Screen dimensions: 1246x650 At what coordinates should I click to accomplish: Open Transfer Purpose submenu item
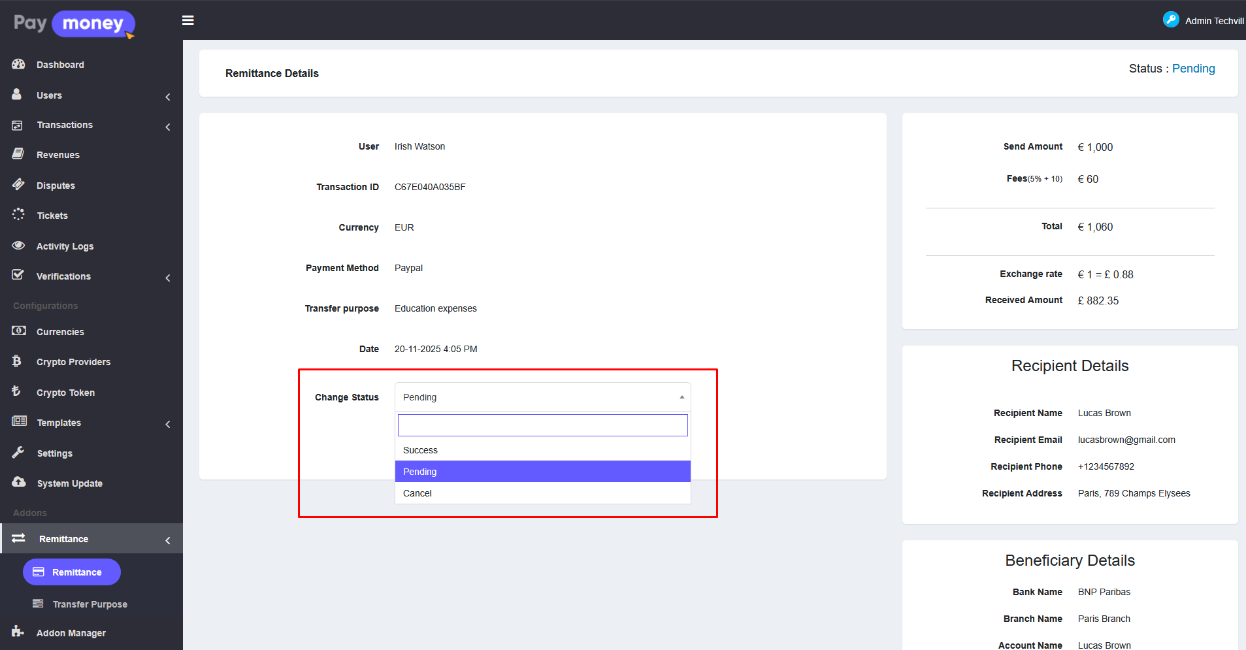pos(90,604)
